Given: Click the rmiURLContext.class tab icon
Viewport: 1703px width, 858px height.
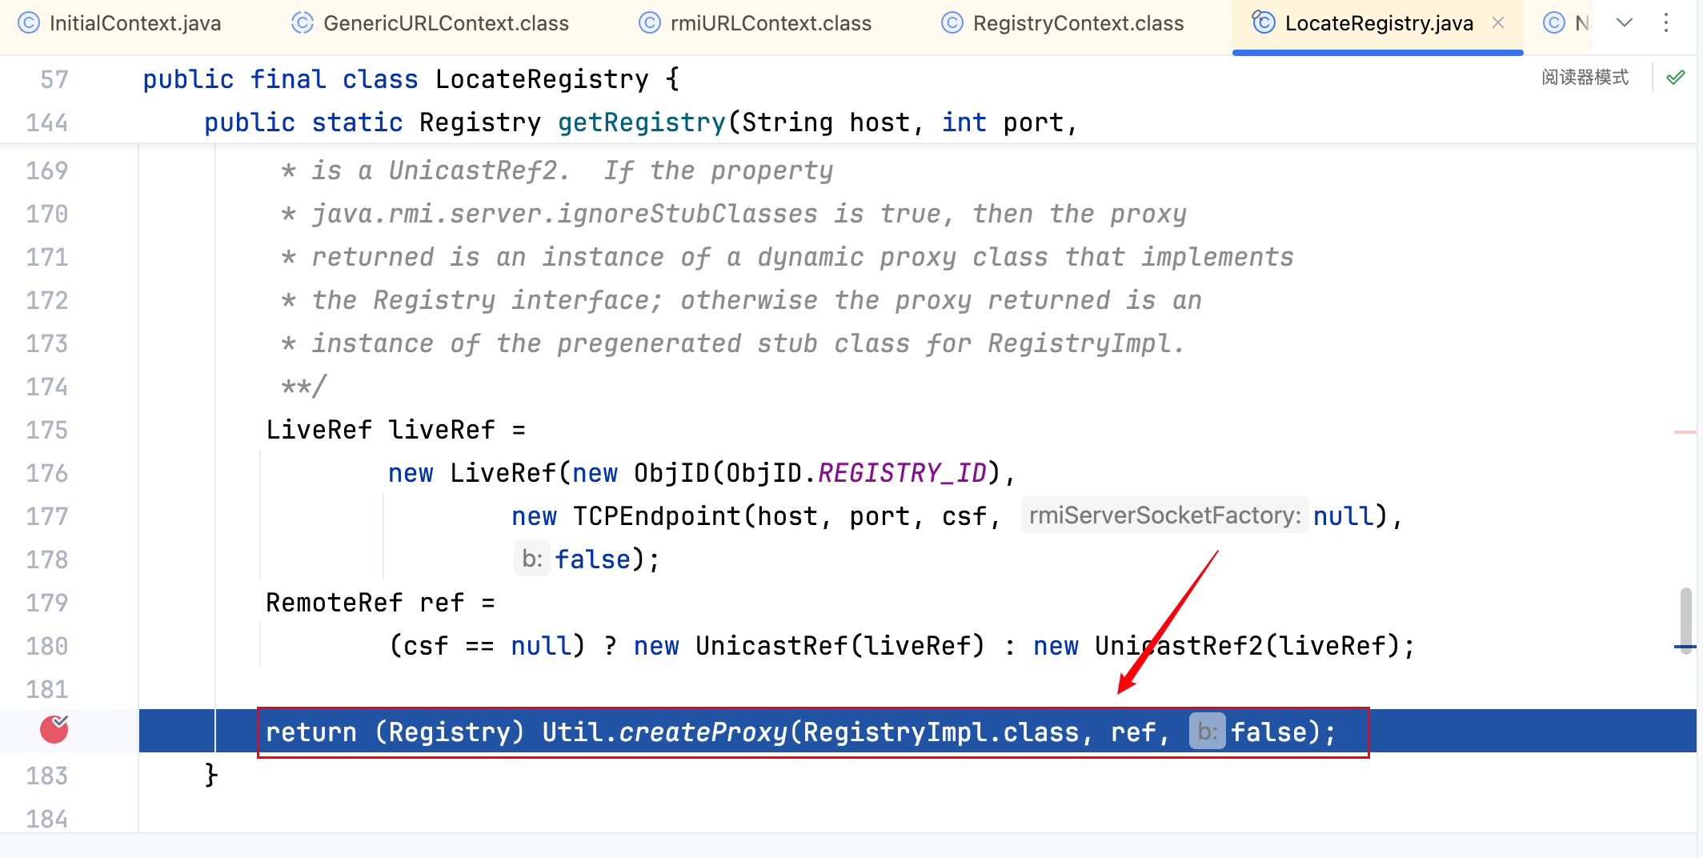Looking at the screenshot, I should tap(650, 23).
